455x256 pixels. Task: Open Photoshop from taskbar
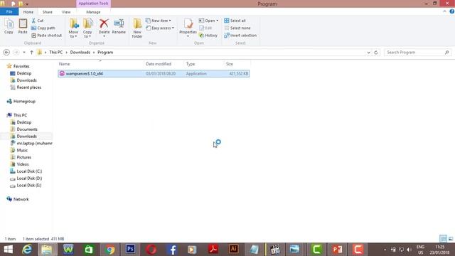point(130,249)
